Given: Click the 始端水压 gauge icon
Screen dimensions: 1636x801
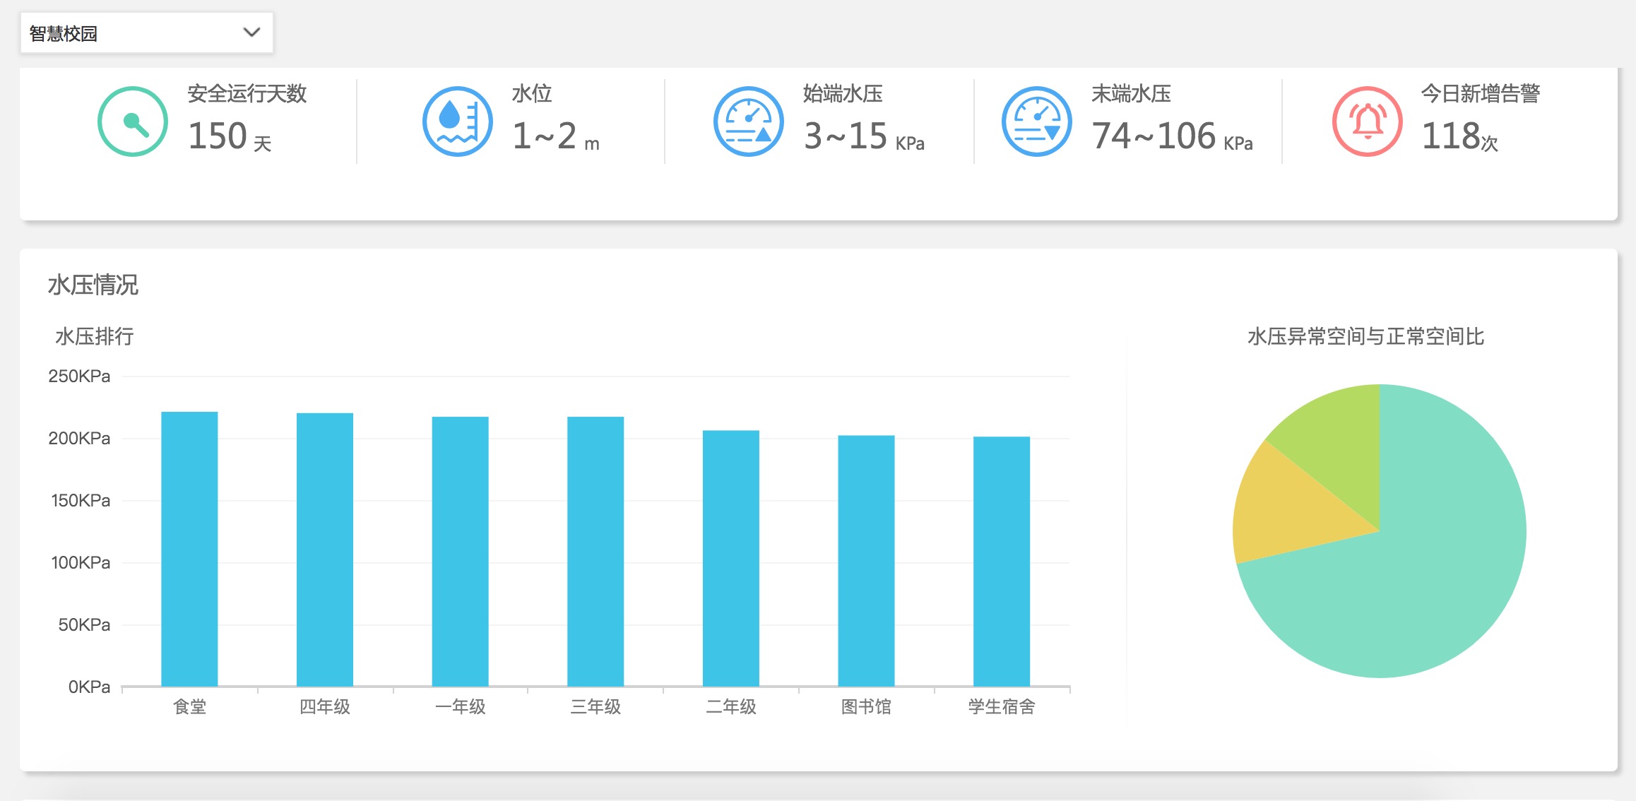Looking at the screenshot, I should tap(749, 121).
